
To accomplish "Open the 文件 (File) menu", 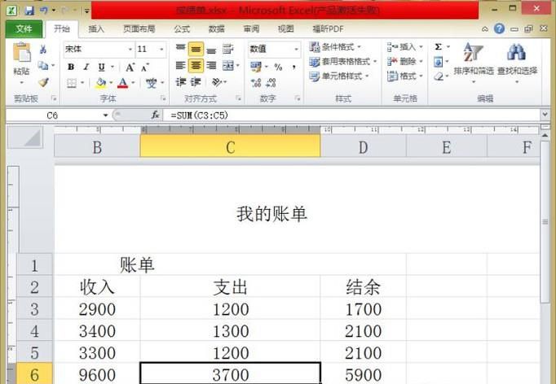I will (x=24, y=29).
